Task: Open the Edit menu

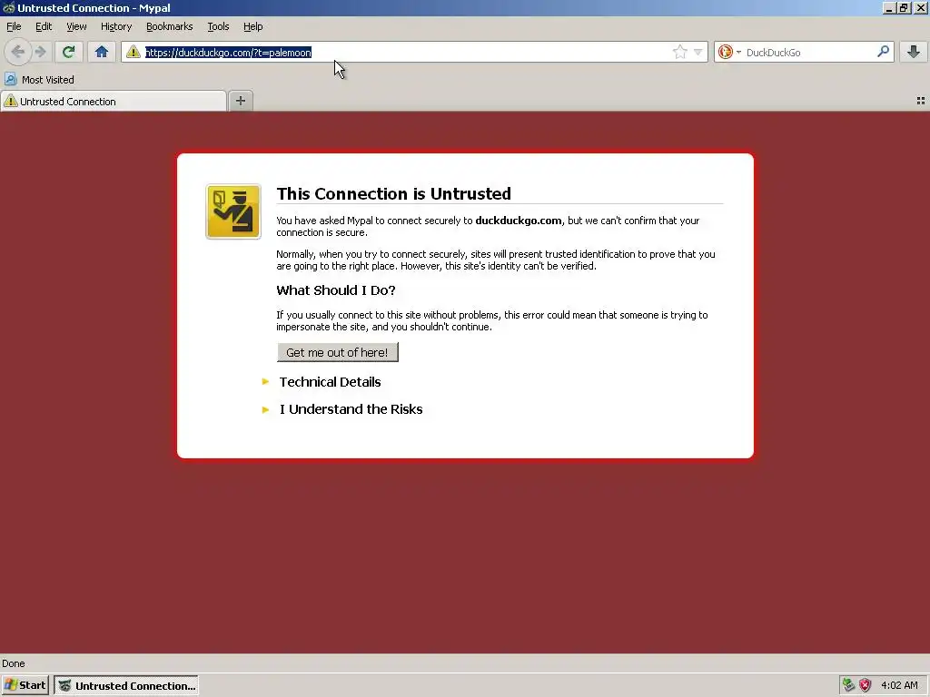Action: pyautogui.click(x=44, y=26)
